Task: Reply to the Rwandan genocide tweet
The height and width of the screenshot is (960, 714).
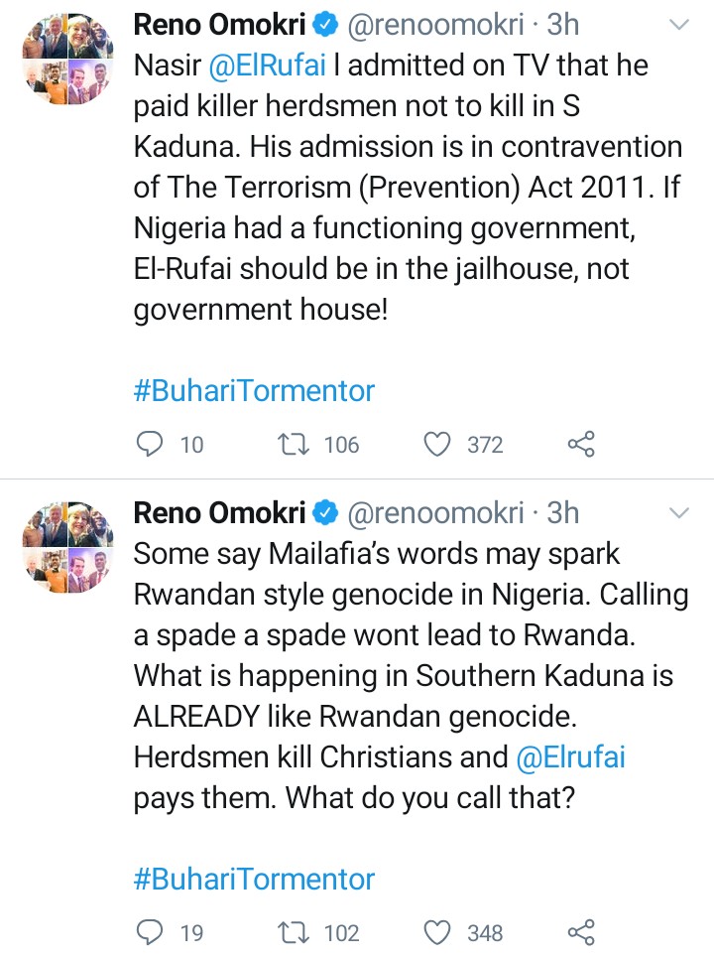Action: (149, 931)
